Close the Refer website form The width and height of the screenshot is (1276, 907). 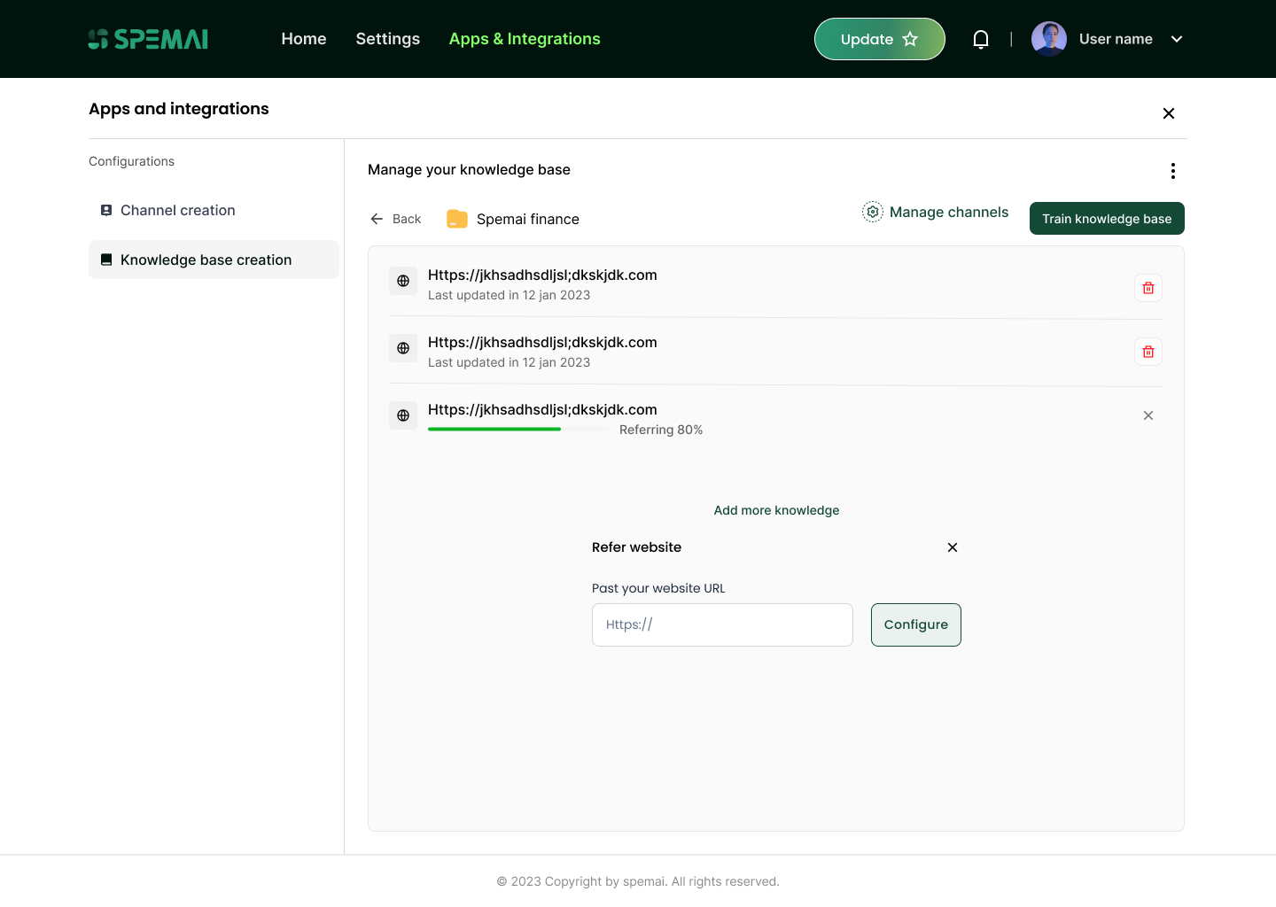click(953, 547)
